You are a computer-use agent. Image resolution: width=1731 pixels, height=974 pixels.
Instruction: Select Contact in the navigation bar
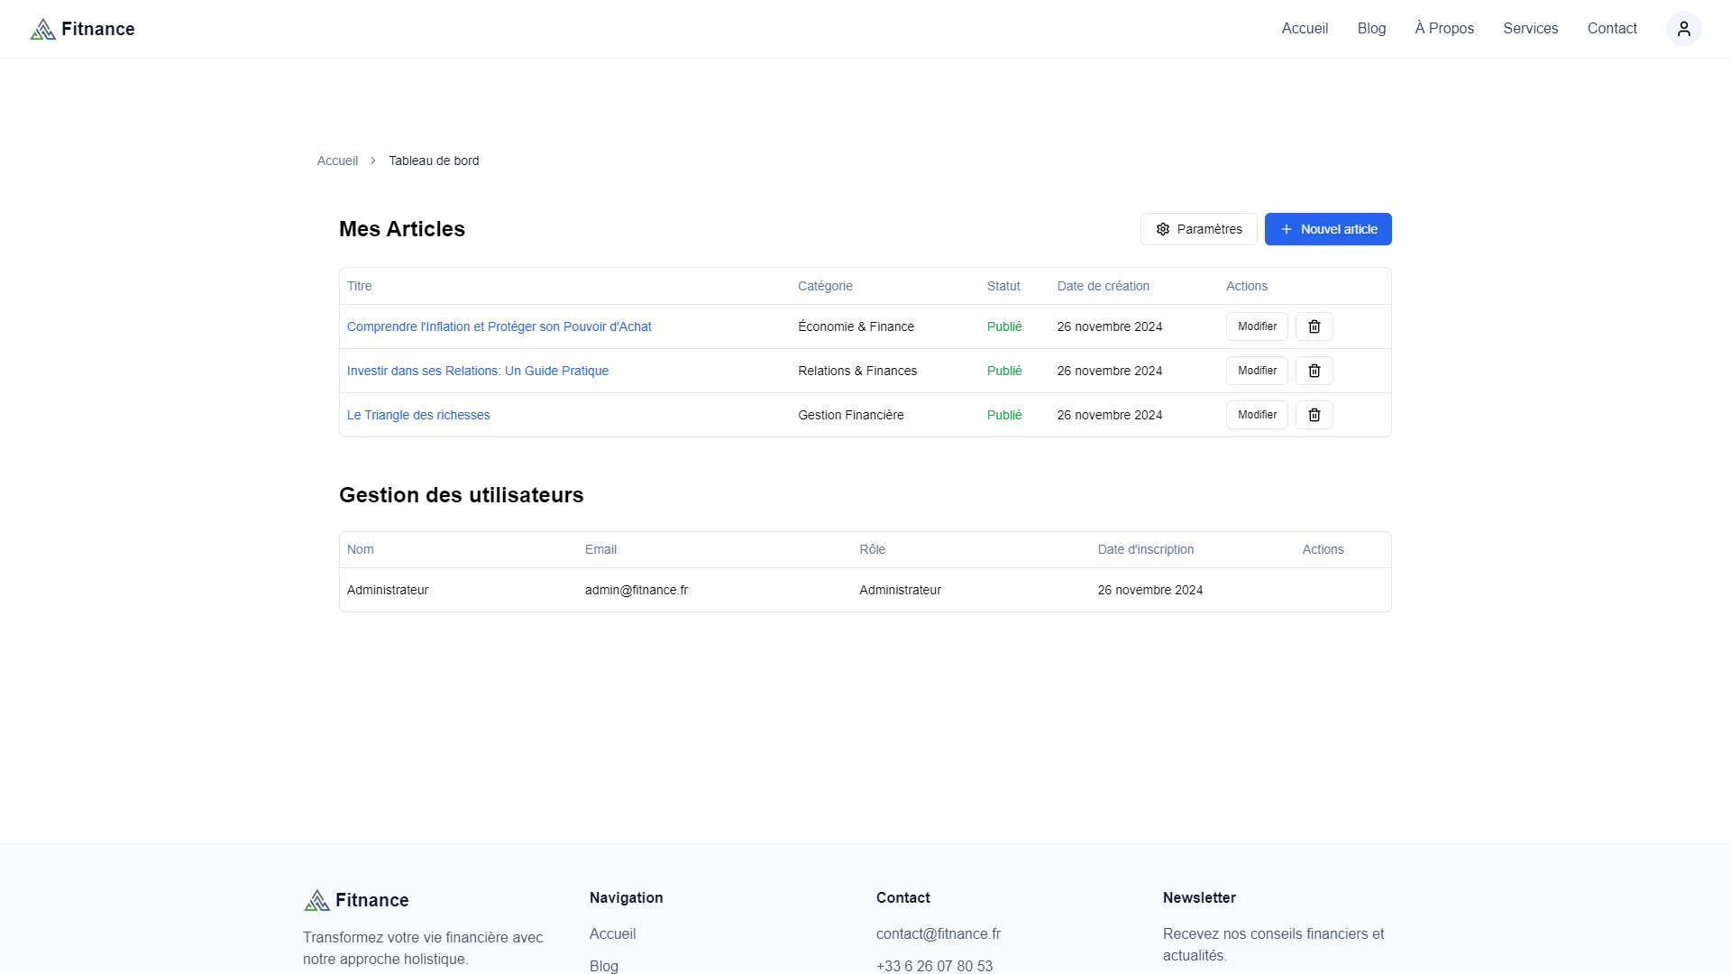[x=1613, y=28]
